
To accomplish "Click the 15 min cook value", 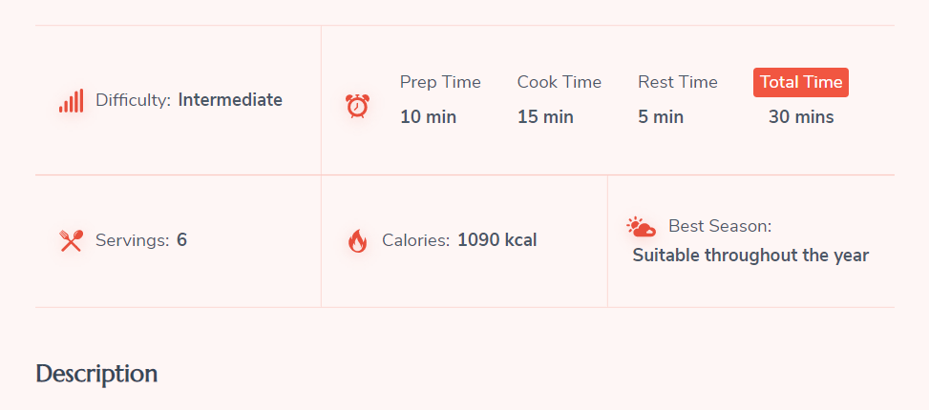I will pyautogui.click(x=546, y=117).
